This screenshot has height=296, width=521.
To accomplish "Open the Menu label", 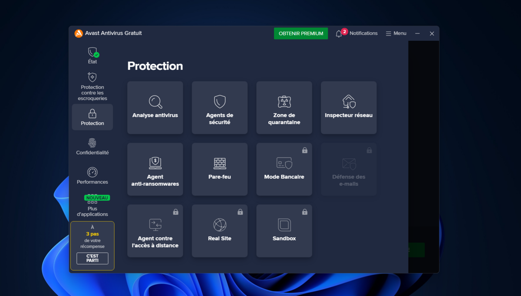I will [400, 33].
